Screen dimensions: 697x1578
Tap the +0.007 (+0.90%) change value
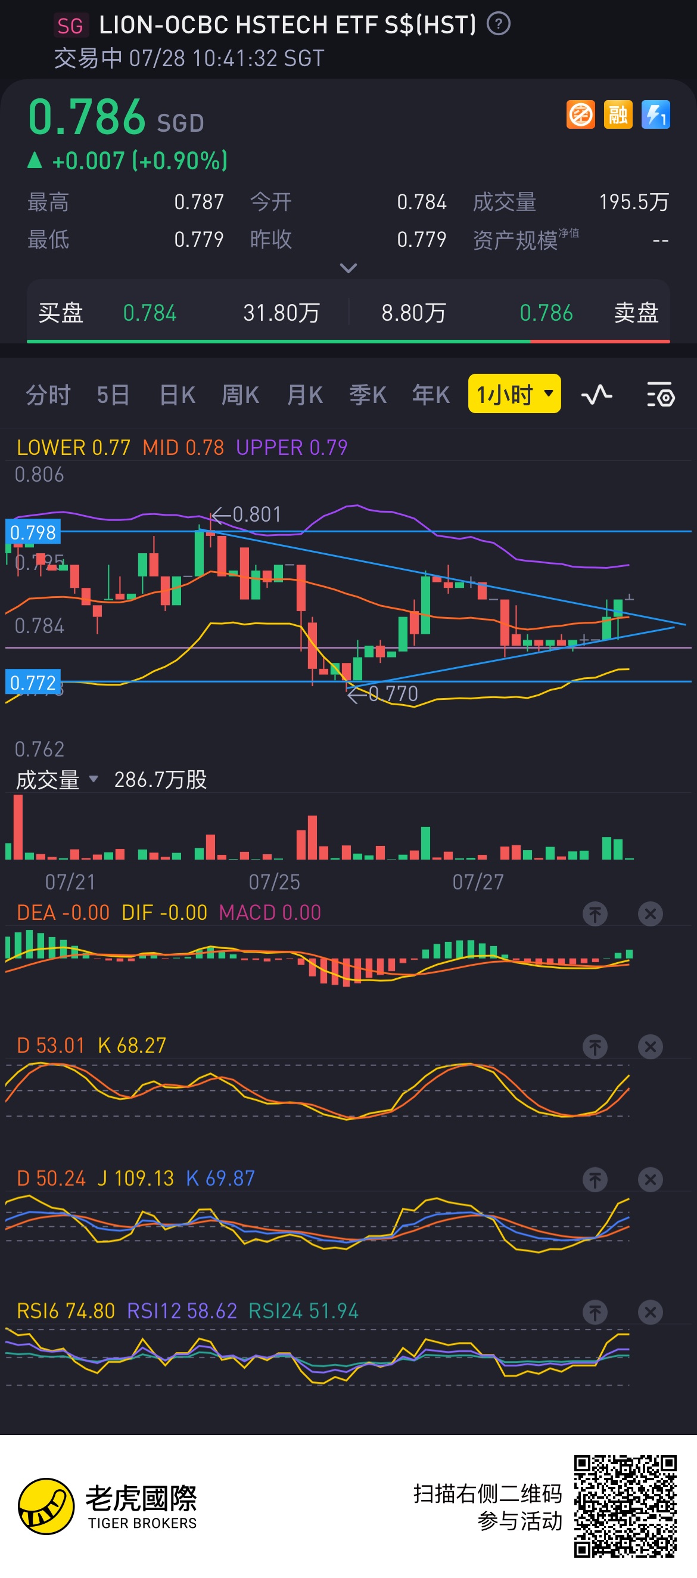click(x=140, y=161)
